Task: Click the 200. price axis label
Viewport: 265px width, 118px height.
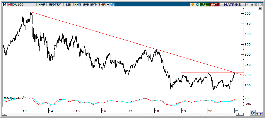Action: pyautogui.click(x=248, y=75)
